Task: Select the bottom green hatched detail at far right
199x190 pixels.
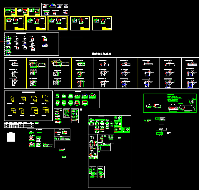Action: (160, 134)
